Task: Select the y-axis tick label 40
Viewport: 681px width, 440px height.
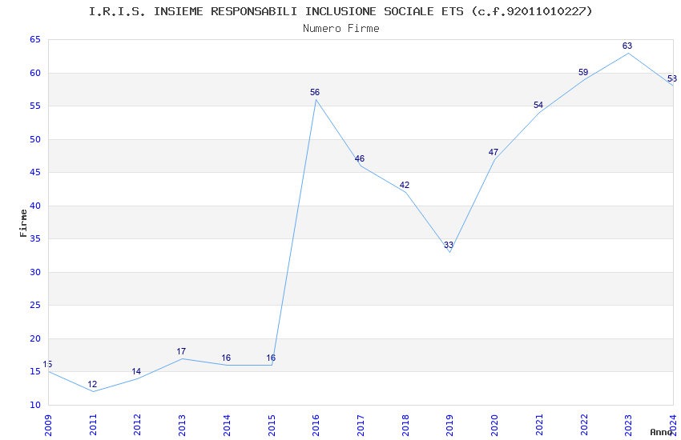Action: coord(35,206)
